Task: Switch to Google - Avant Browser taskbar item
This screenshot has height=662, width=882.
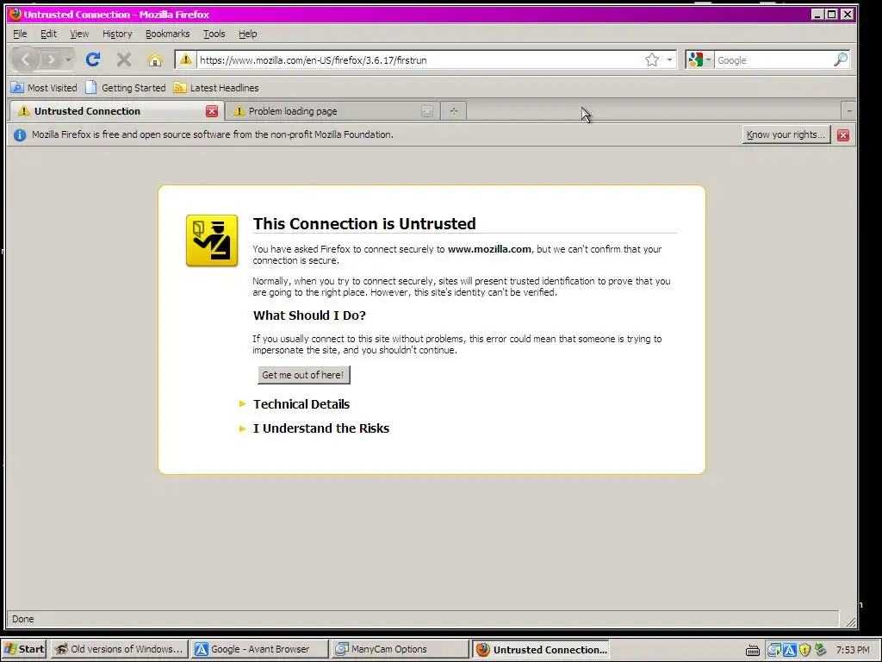Action: pos(258,649)
